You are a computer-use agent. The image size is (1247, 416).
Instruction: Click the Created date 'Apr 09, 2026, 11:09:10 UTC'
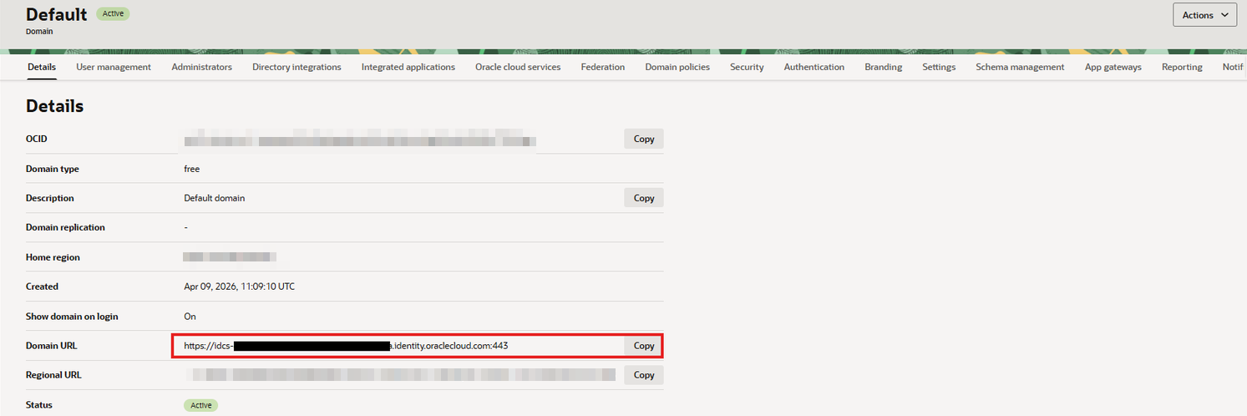coord(239,287)
